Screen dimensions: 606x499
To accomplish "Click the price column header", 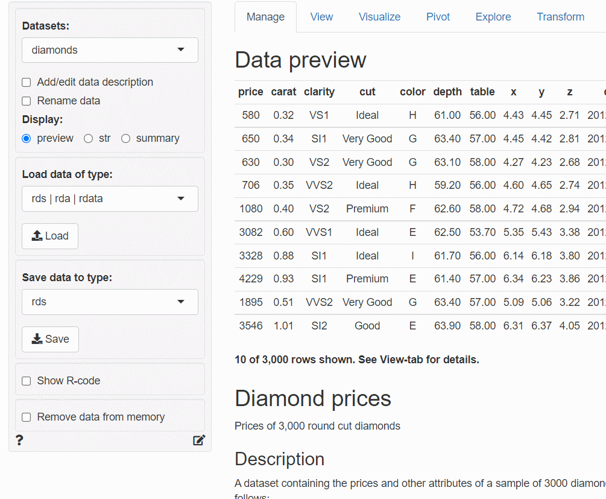I will click(x=250, y=92).
